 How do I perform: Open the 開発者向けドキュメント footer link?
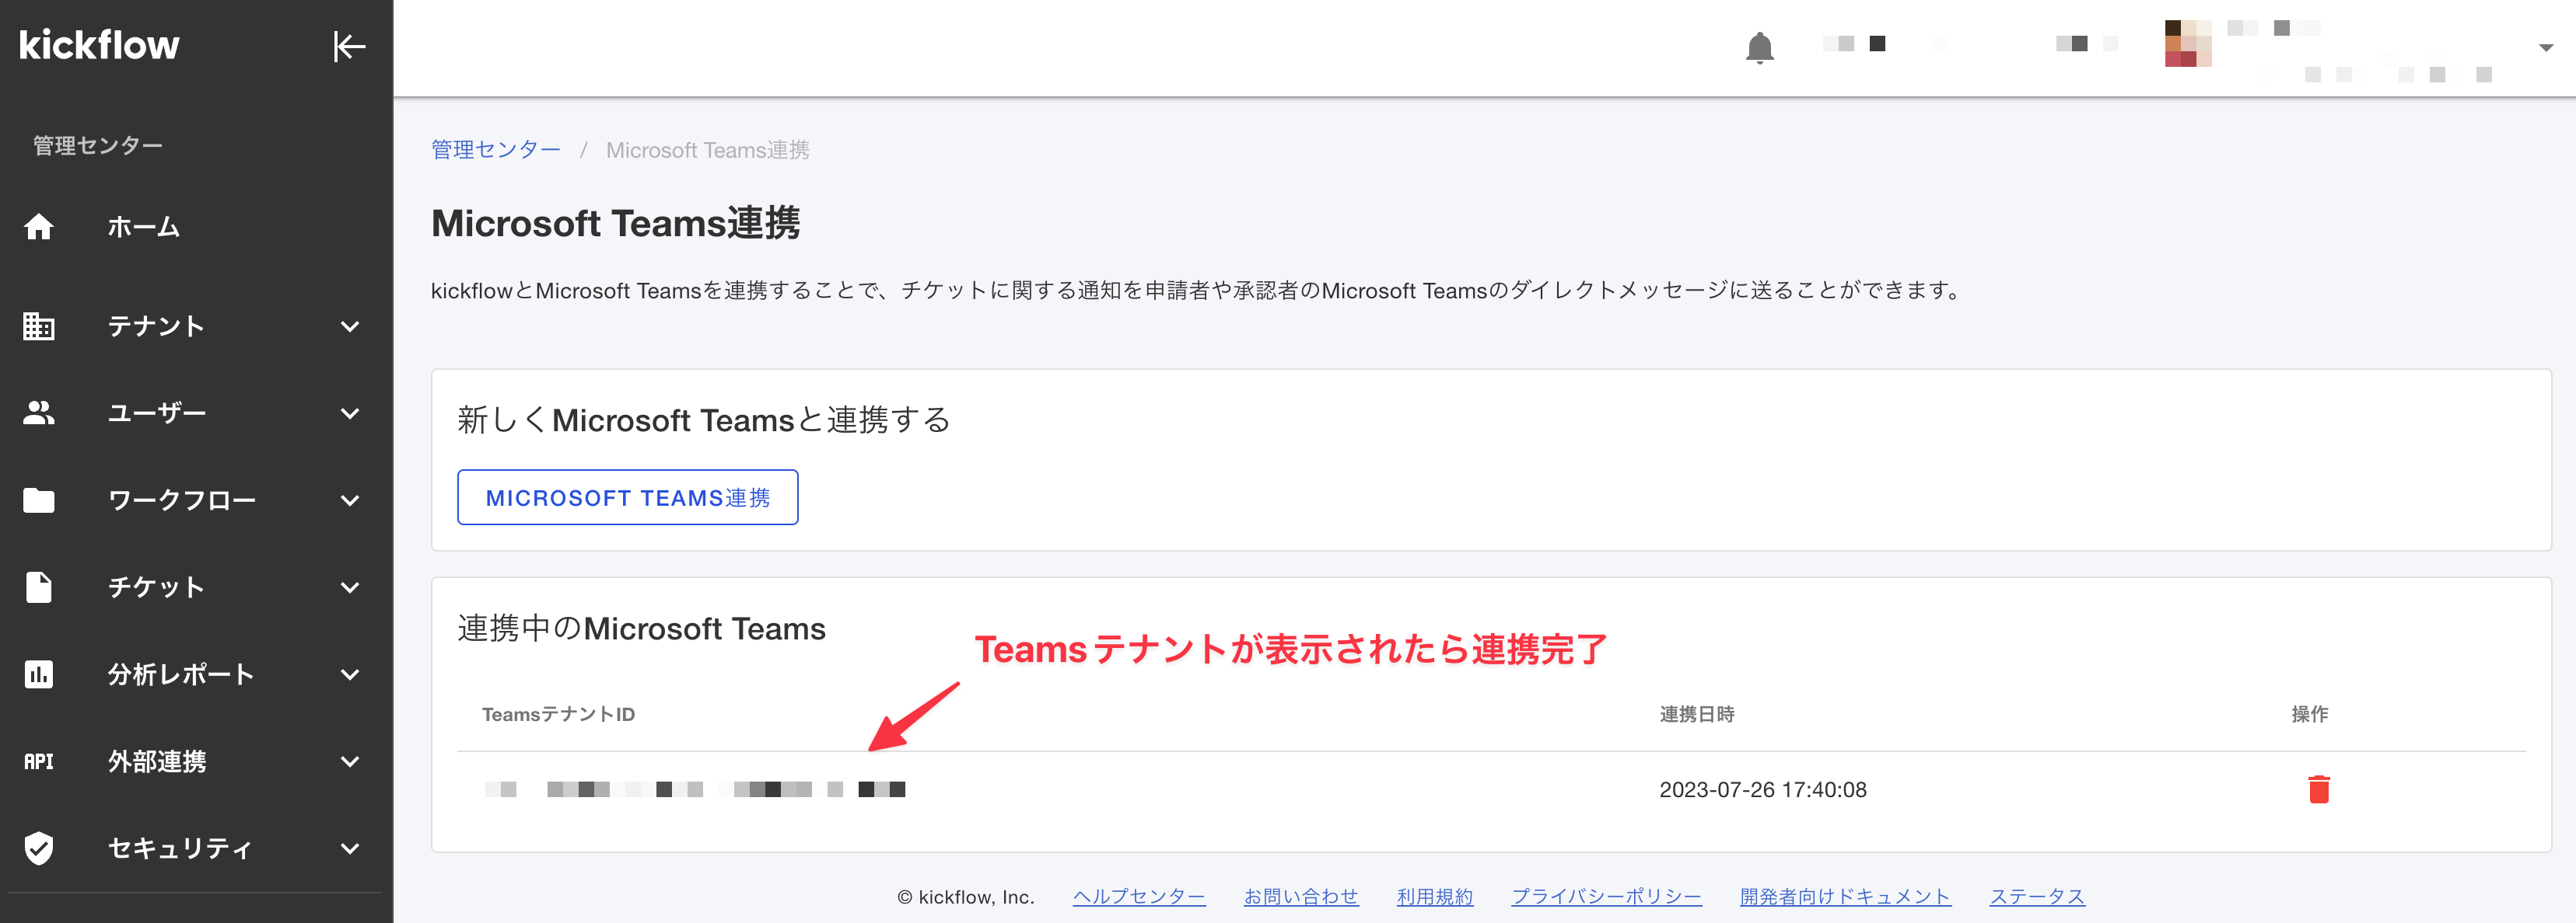click(x=1845, y=896)
